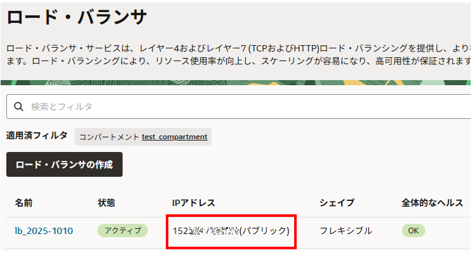Image resolution: width=472 pixels, height=255 pixels.
Task: Select the IPアドレス column header
Action: (x=194, y=203)
